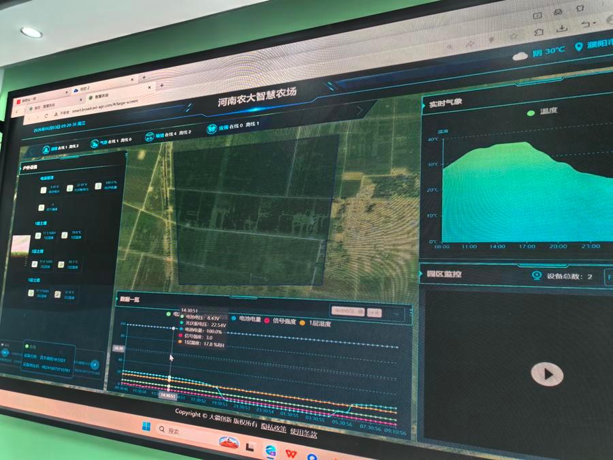Screen dimensions: 613x460
Task: Toggle the 信号强度 legend series
Action: point(280,321)
